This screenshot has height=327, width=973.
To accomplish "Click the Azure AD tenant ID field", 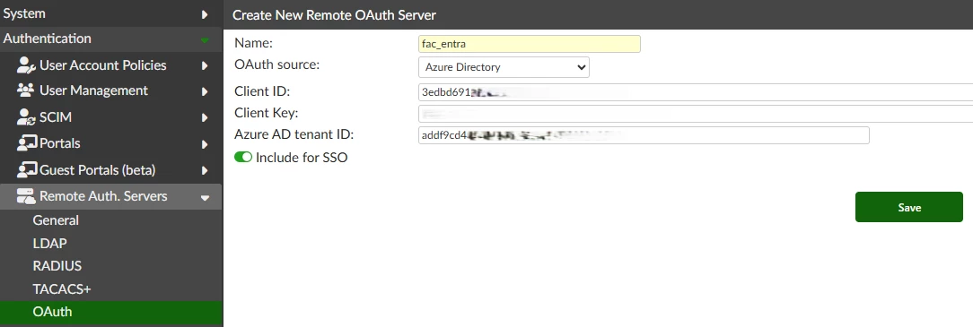I will (x=644, y=135).
